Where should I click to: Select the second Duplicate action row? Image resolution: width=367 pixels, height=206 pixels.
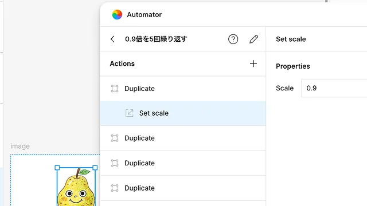(183, 138)
